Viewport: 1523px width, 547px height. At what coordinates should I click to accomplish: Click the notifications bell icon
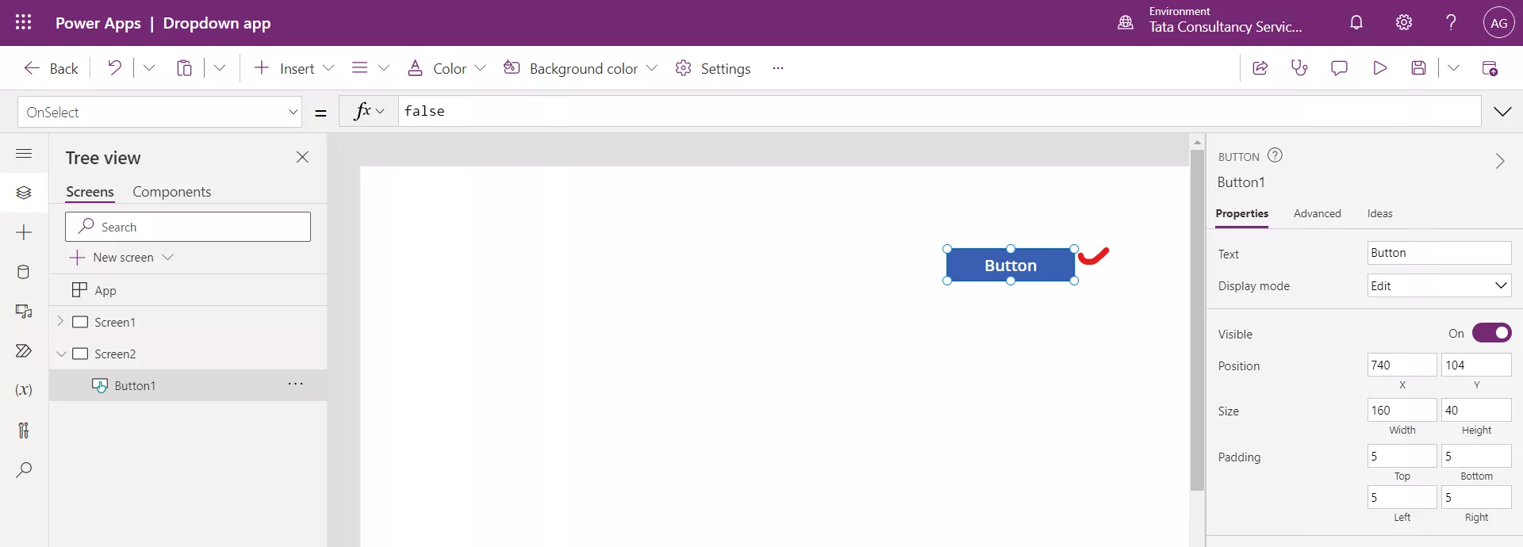coord(1356,22)
